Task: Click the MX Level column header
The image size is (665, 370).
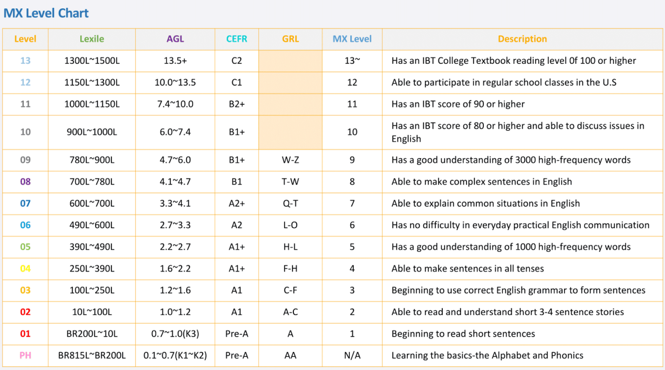Action: [352, 39]
